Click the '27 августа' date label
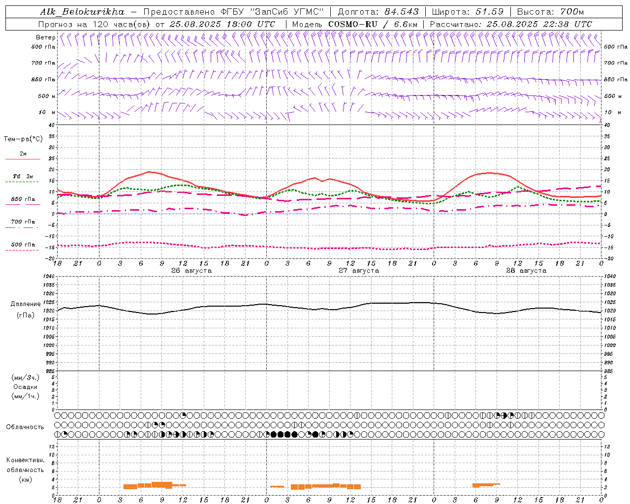The width and height of the screenshot is (630, 504). coord(359,271)
